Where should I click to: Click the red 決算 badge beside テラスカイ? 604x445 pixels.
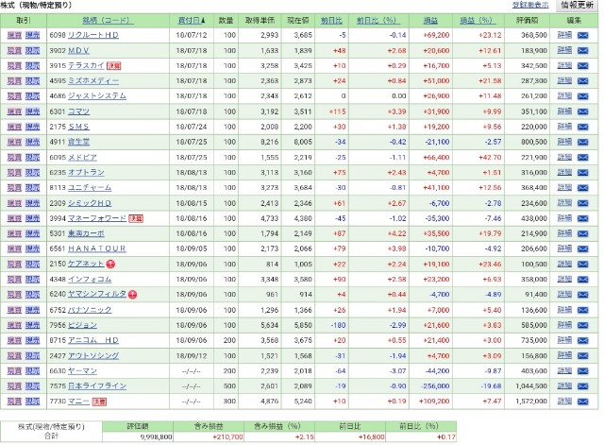click(x=113, y=66)
